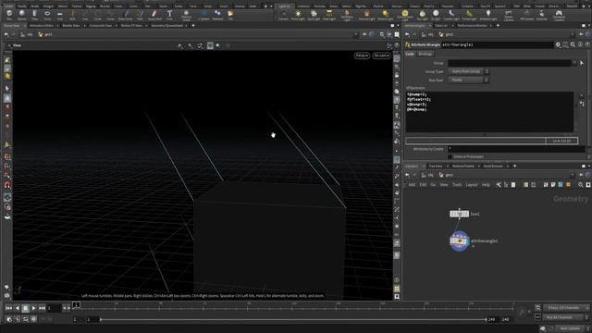Add a Stereo Camera from the shelf
The image size is (592, 333).
(x=509, y=15)
